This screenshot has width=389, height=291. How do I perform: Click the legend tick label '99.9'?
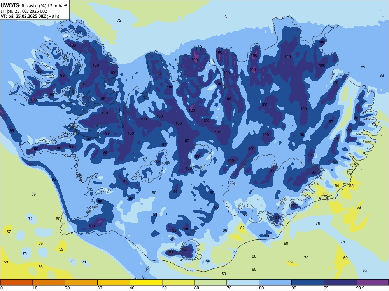[x=360, y=288]
